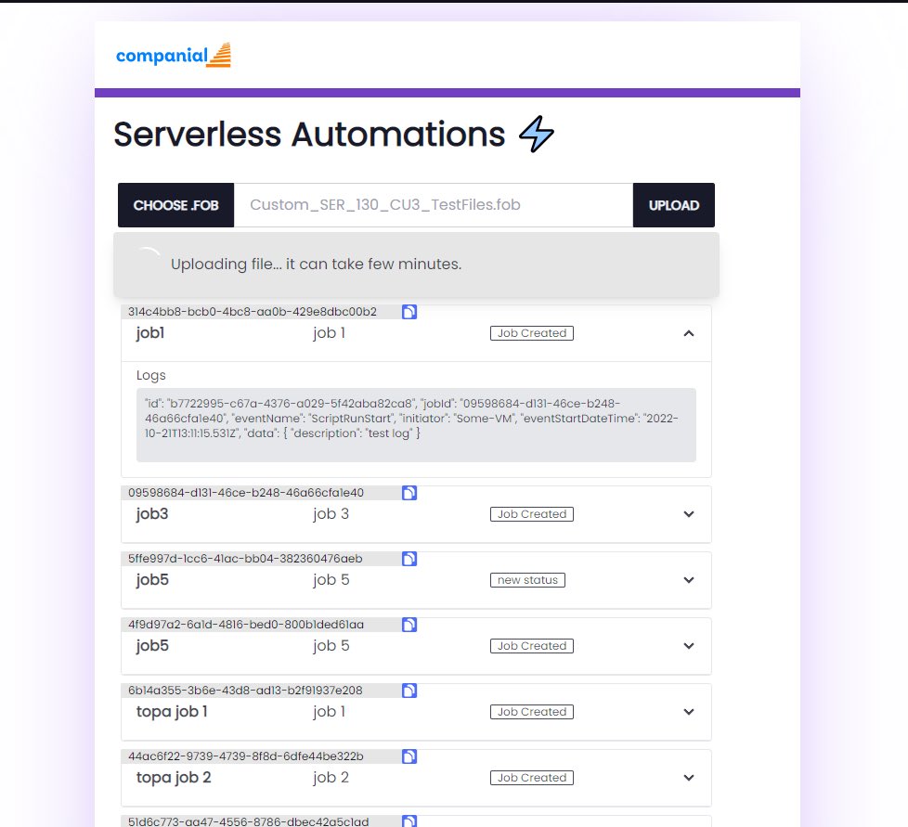Screen dimensions: 908x827
Task: Click the 5ffe997d job ID text
Action: click(x=245, y=559)
